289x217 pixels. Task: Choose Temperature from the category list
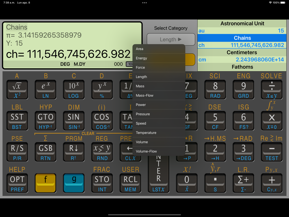click(x=159, y=133)
